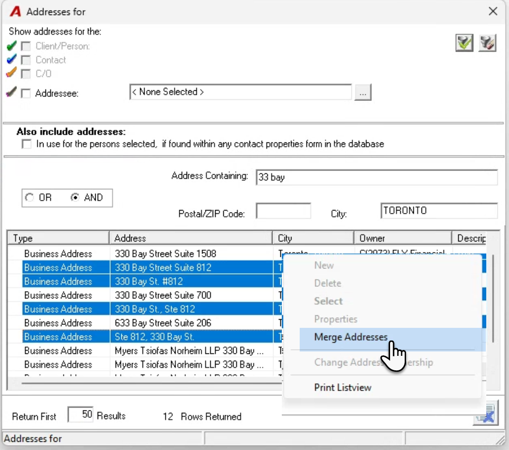Check the 'In use for the persons selected' box
The width and height of the screenshot is (509, 450).
click(27, 144)
